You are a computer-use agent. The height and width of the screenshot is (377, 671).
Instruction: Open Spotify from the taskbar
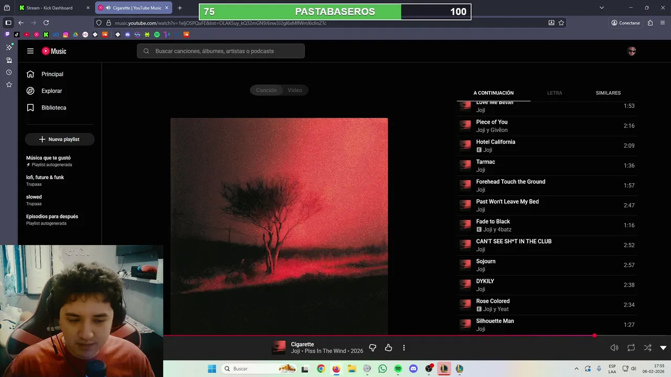(x=398, y=369)
